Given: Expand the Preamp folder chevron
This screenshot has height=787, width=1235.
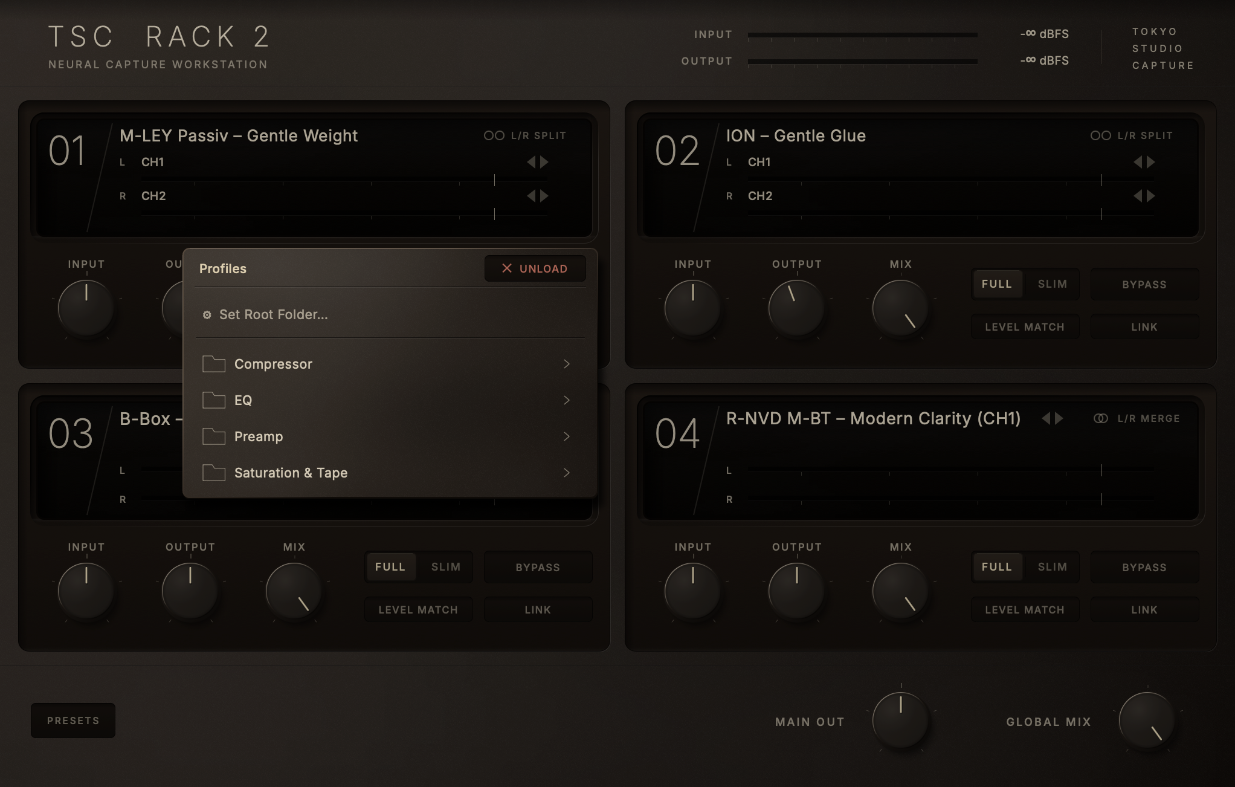Looking at the screenshot, I should [567, 436].
